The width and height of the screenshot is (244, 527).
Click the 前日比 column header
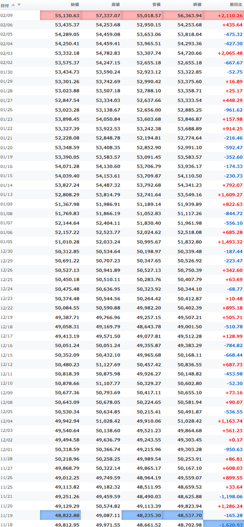point(236,5)
